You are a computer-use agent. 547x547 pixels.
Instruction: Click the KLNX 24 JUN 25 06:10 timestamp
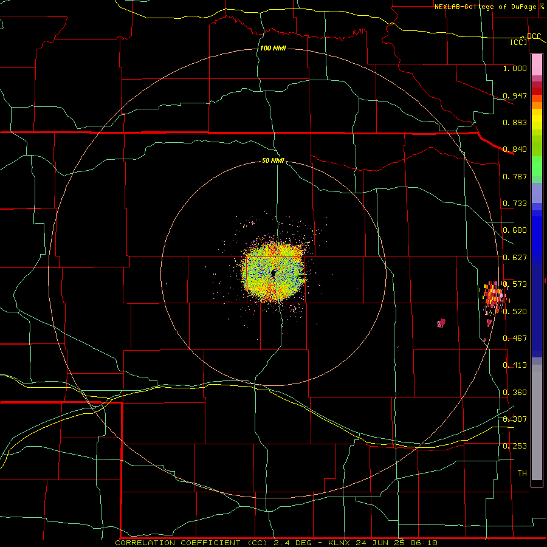pyautogui.click(x=383, y=543)
